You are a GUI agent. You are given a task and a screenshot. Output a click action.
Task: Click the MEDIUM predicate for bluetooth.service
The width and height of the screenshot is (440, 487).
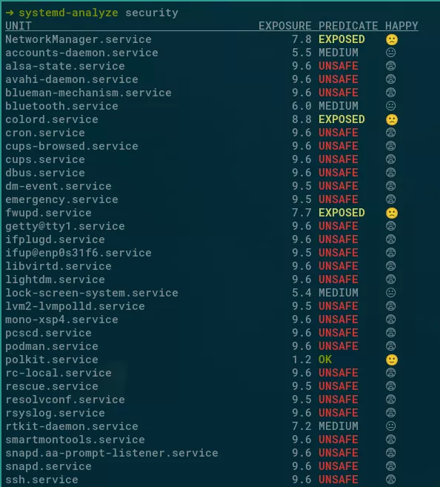tap(339, 106)
